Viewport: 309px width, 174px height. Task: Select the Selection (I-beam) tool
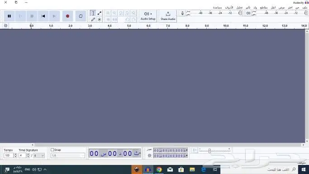93,13
